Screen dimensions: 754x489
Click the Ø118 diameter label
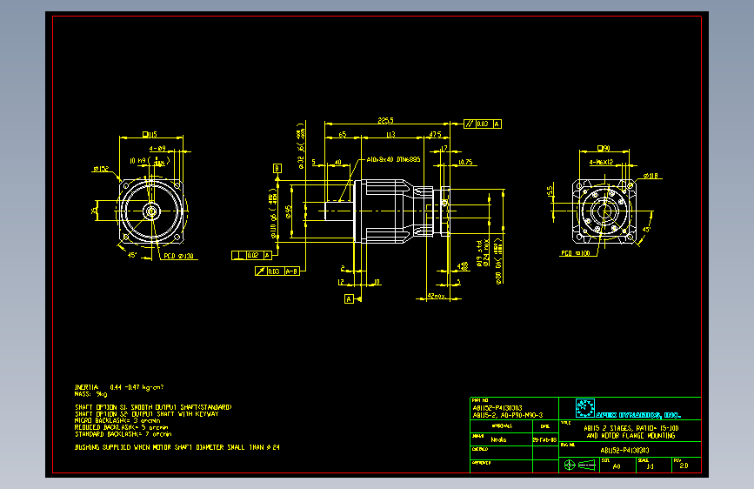(x=651, y=176)
